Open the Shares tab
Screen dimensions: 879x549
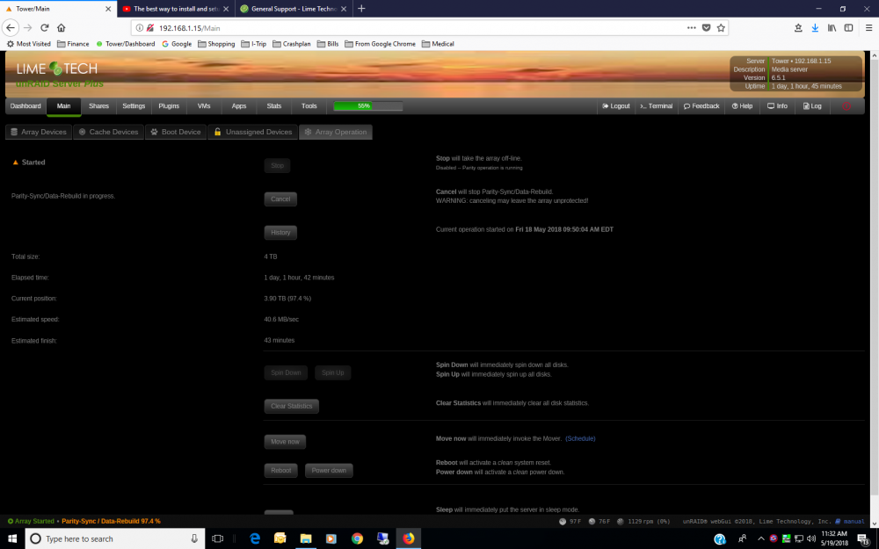coord(98,106)
